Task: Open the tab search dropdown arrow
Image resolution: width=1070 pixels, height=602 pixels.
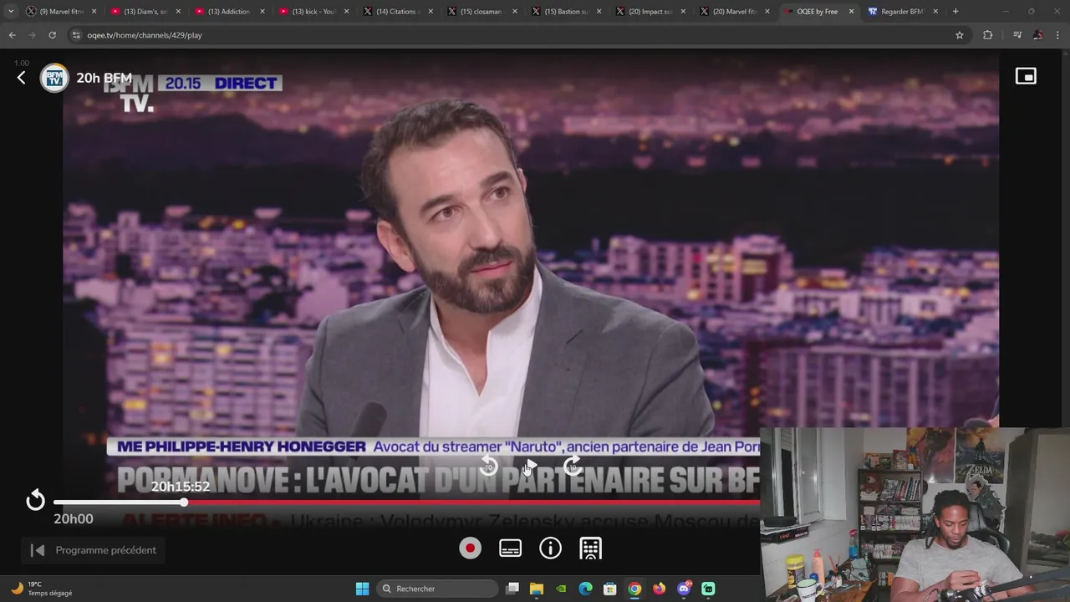Action: click(x=10, y=12)
